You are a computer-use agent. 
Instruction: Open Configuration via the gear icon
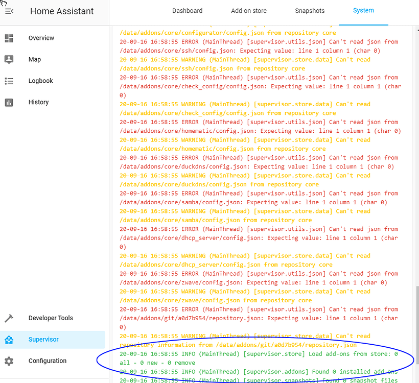tap(9, 361)
